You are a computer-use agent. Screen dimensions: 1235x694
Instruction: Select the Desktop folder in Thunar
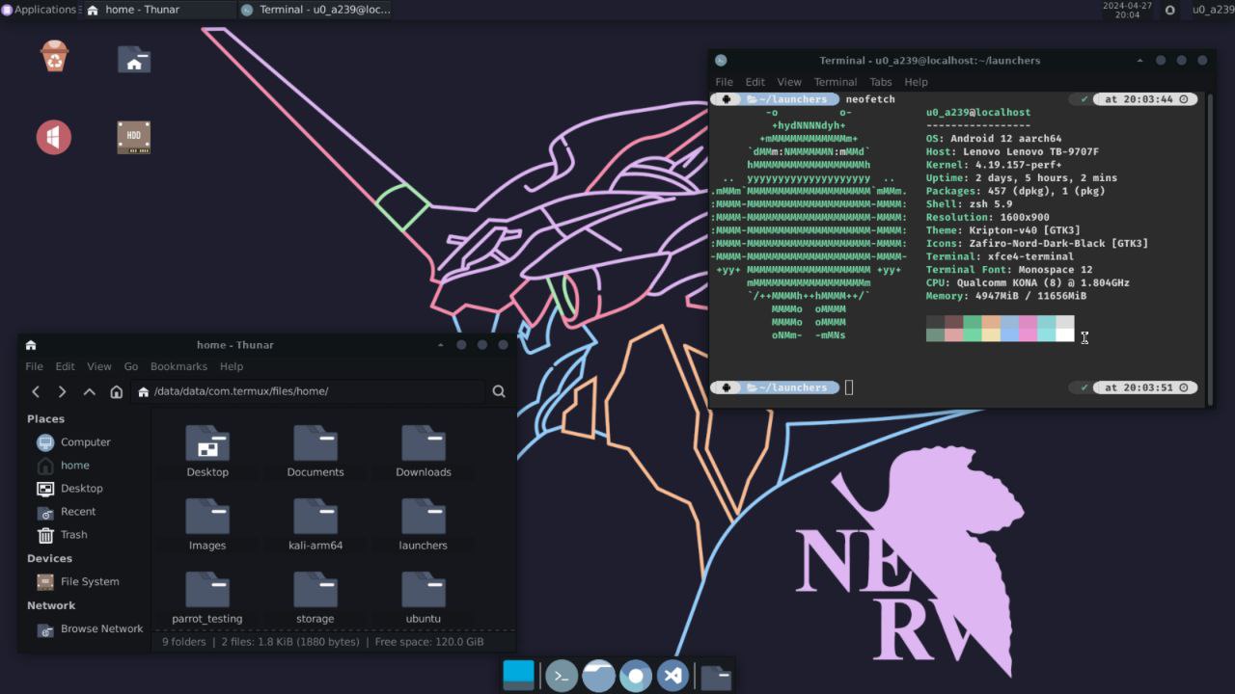pos(207,451)
